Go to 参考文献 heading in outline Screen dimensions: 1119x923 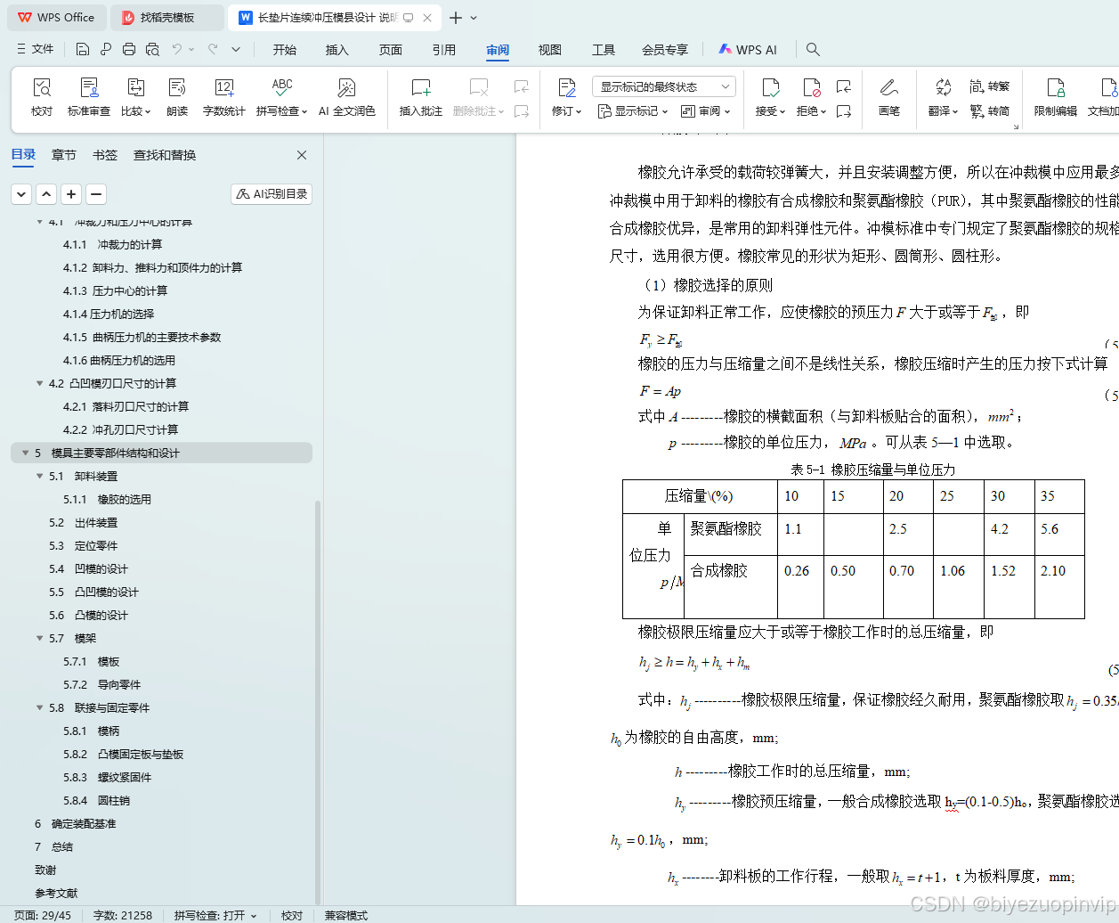tap(56, 893)
